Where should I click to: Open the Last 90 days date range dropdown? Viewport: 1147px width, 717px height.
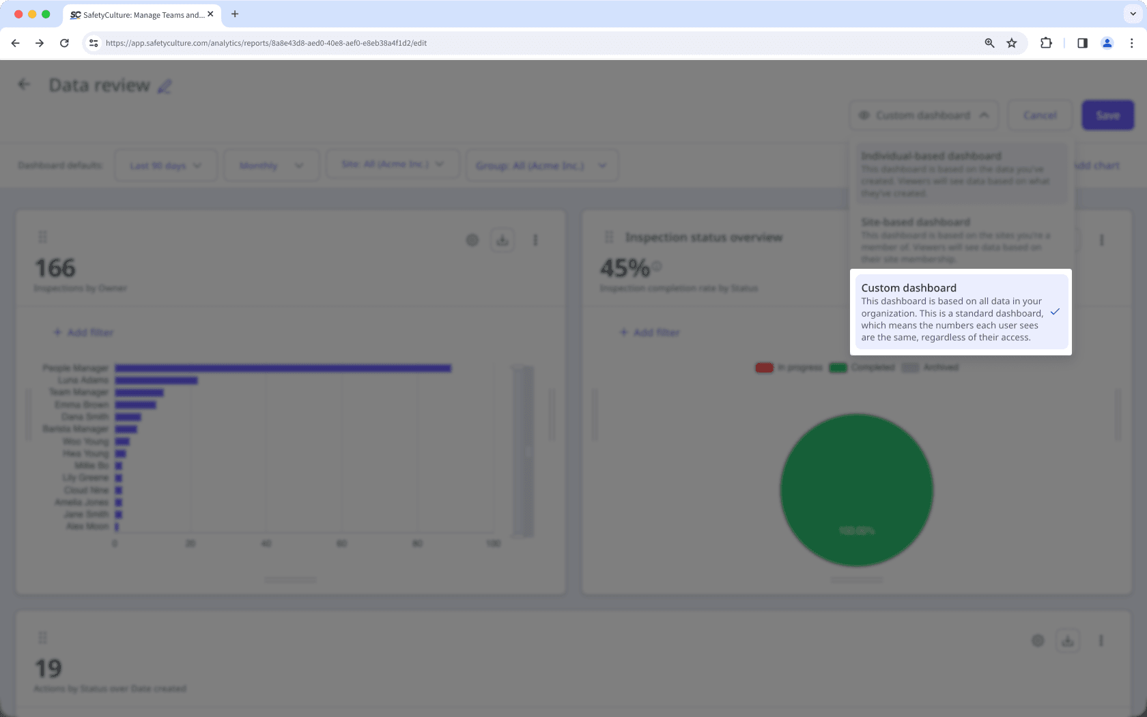[165, 164]
